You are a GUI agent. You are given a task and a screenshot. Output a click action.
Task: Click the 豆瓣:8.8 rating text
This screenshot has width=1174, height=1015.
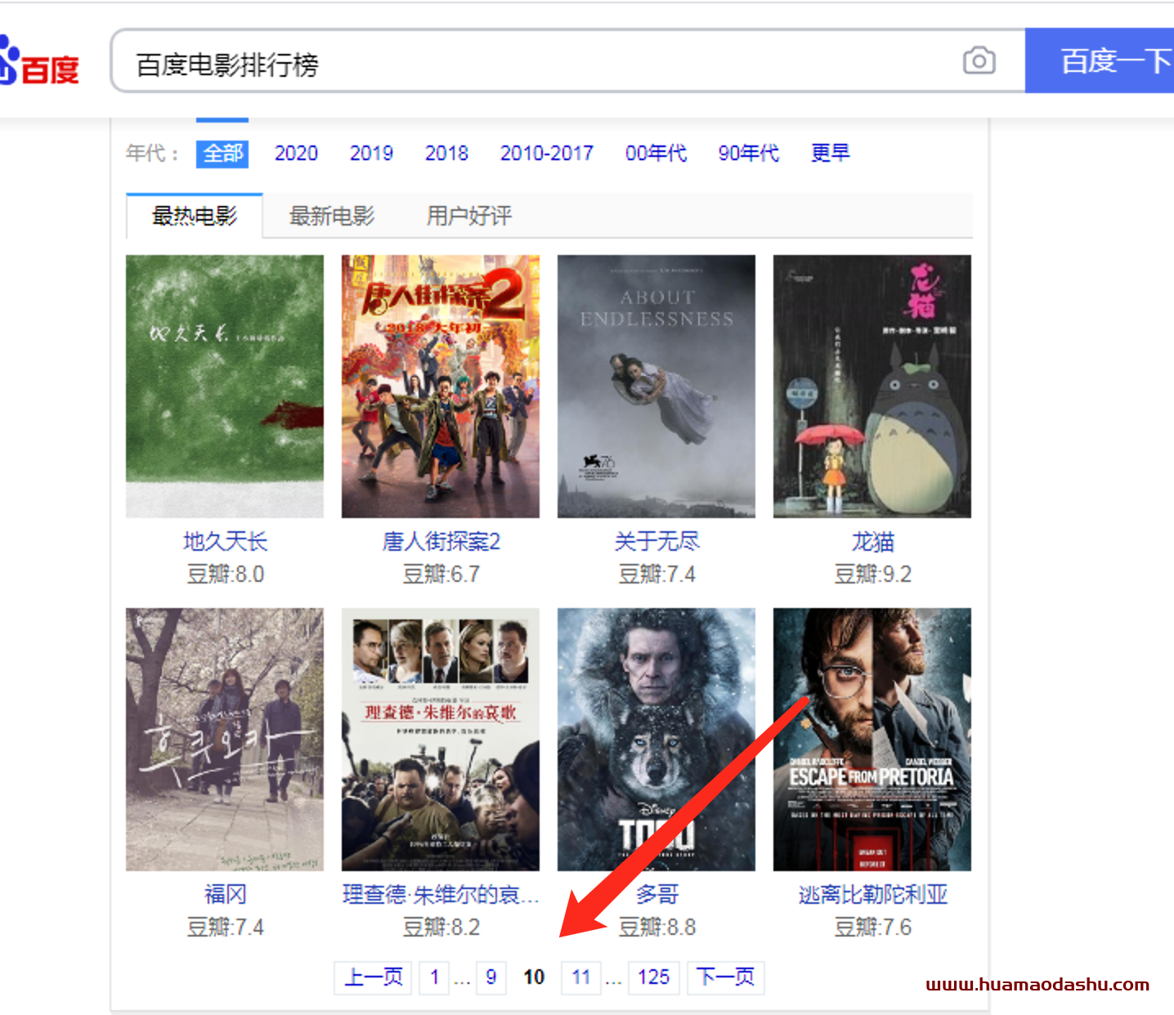656,928
